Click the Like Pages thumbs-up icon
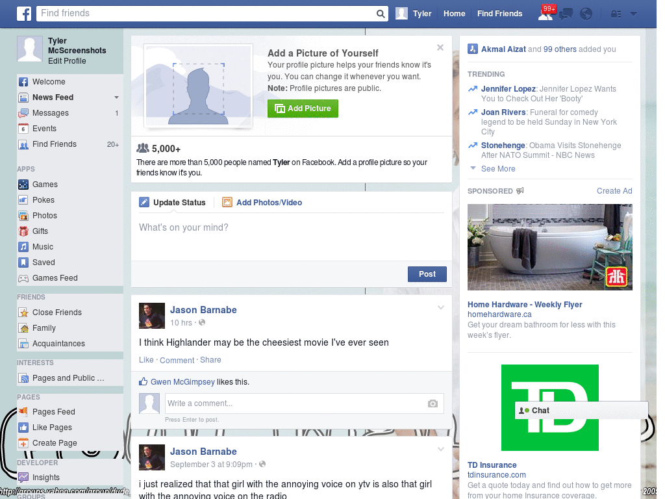 [x=23, y=428]
